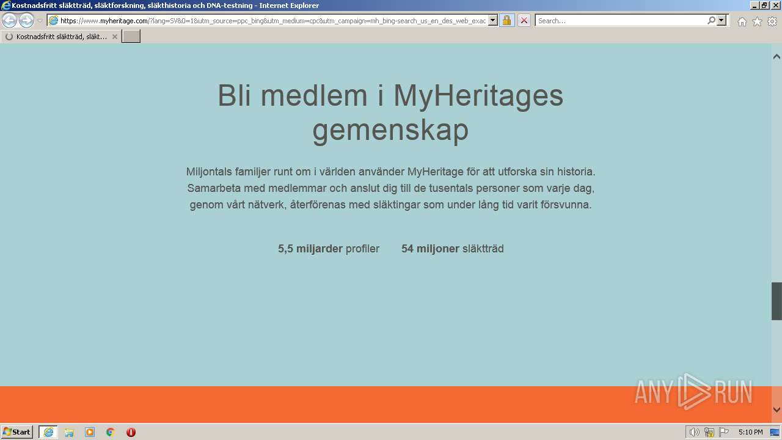Screen dimensions: 782x440
Task: Click the 5:10 PM system clock
Action: (x=750, y=432)
